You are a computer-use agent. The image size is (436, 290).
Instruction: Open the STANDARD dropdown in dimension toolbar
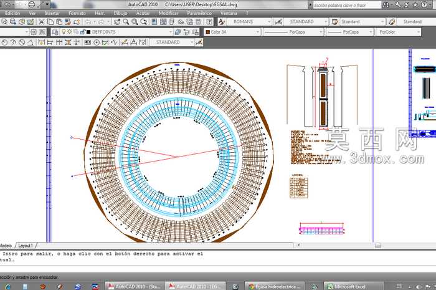coord(192,42)
